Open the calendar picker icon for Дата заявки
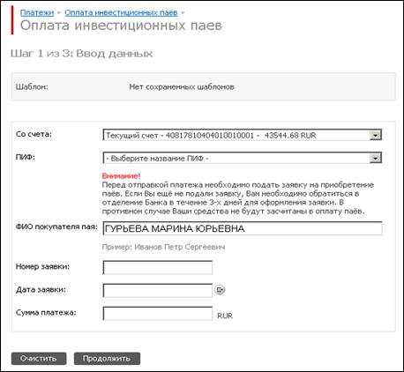404x372 pixels. (x=220, y=290)
